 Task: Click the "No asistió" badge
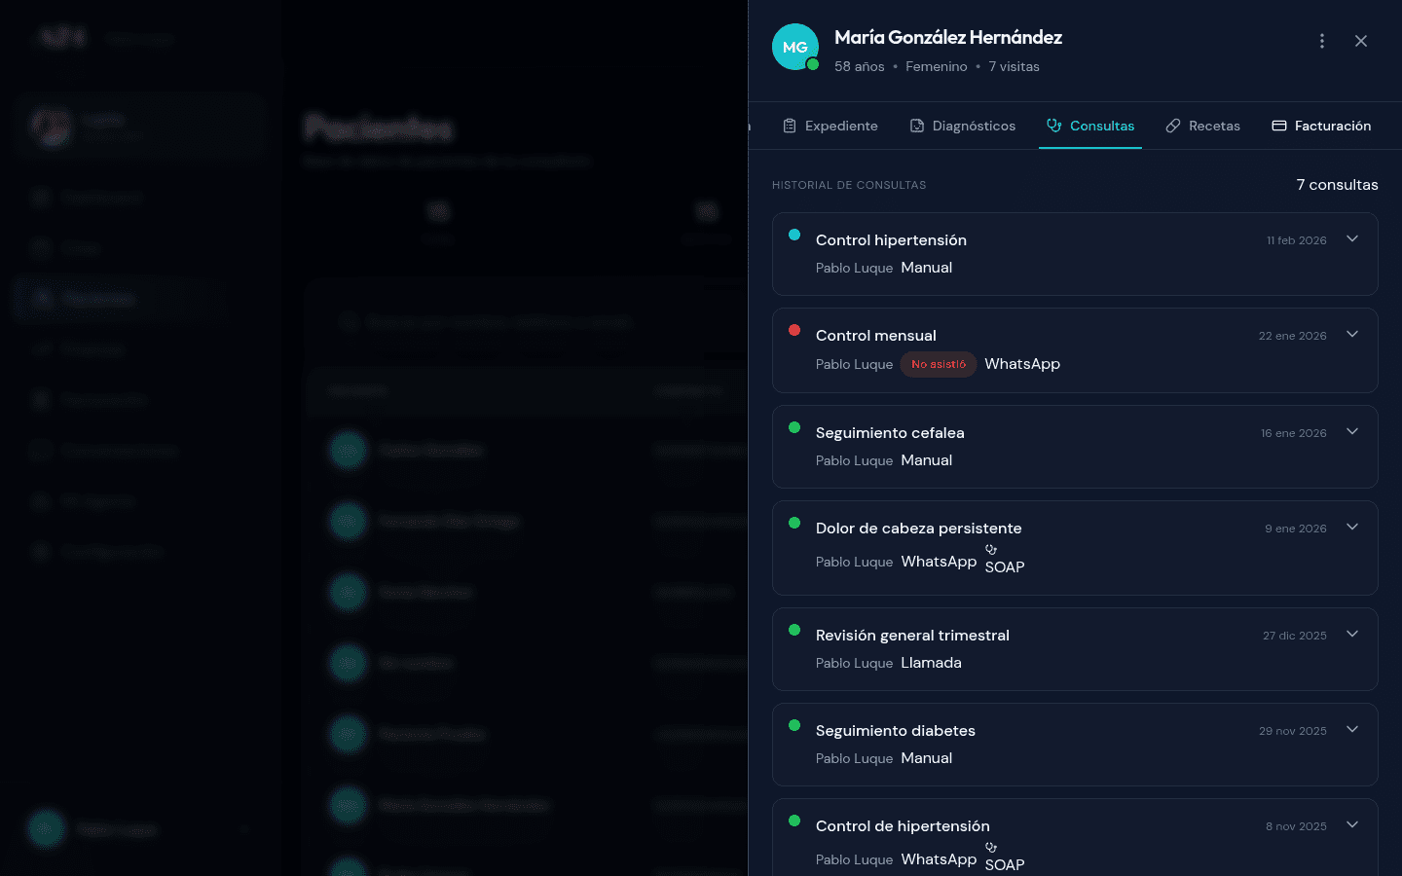tap(938, 364)
